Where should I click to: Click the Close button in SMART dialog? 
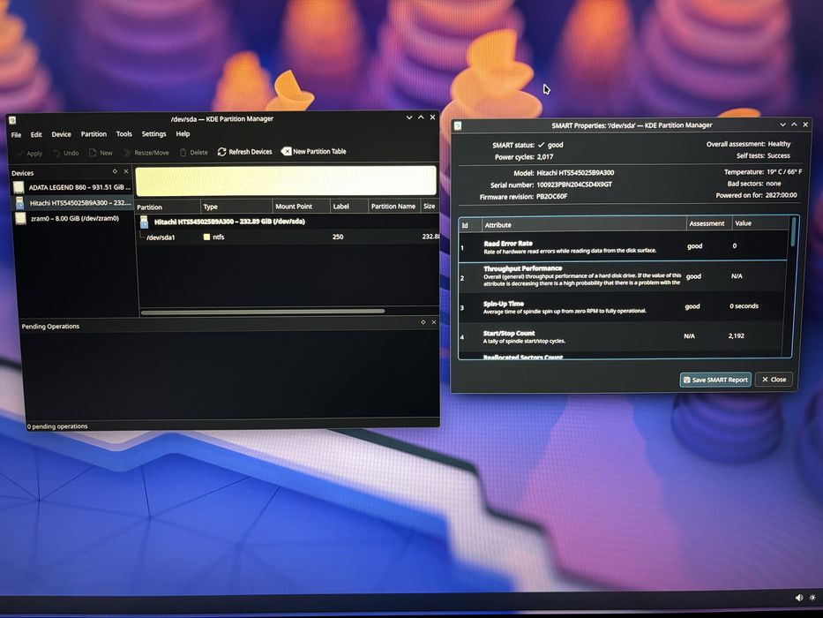774,380
